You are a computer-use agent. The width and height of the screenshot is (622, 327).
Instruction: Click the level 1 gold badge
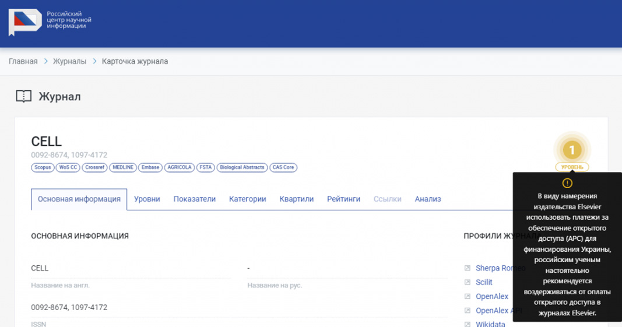[x=572, y=150]
